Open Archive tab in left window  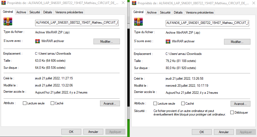tap(21, 12)
